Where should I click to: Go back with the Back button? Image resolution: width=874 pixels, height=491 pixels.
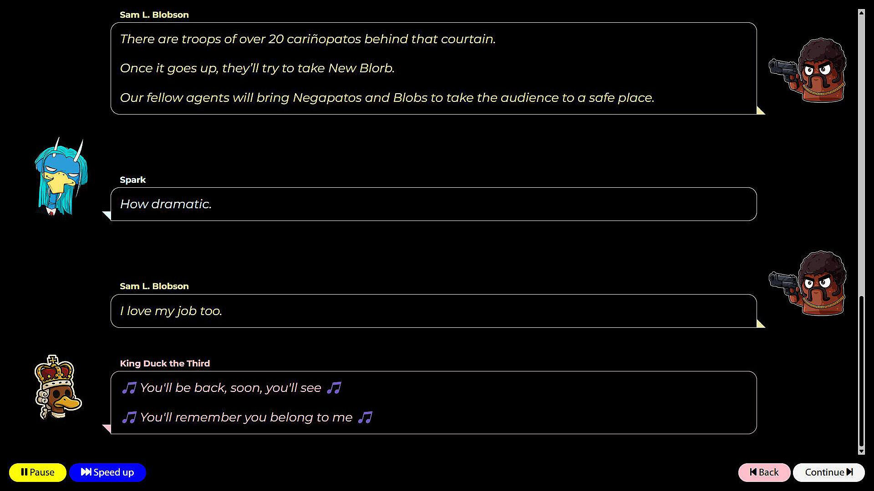pos(764,472)
